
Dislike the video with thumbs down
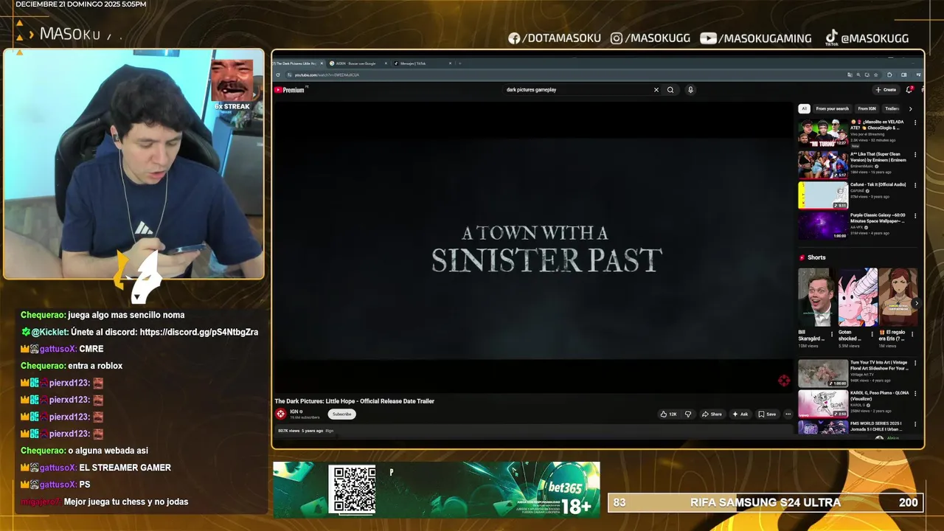688,414
